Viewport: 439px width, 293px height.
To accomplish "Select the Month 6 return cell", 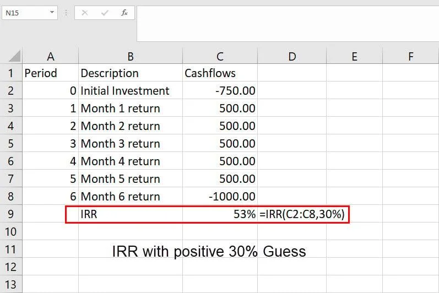I will [x=131, y=197].
